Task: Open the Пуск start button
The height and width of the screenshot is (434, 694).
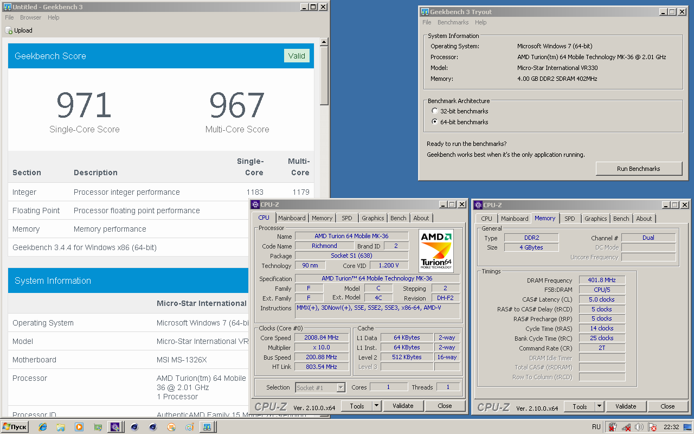Action: click(x=15, y=427)
